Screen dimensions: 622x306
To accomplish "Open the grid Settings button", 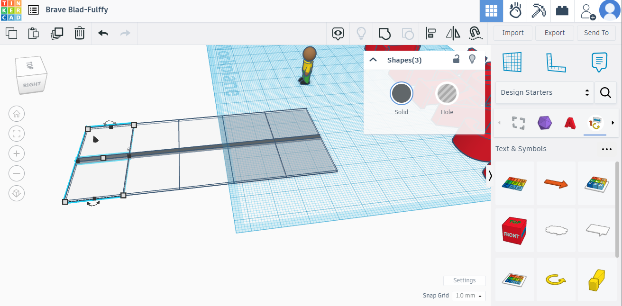I will (464, 280).
